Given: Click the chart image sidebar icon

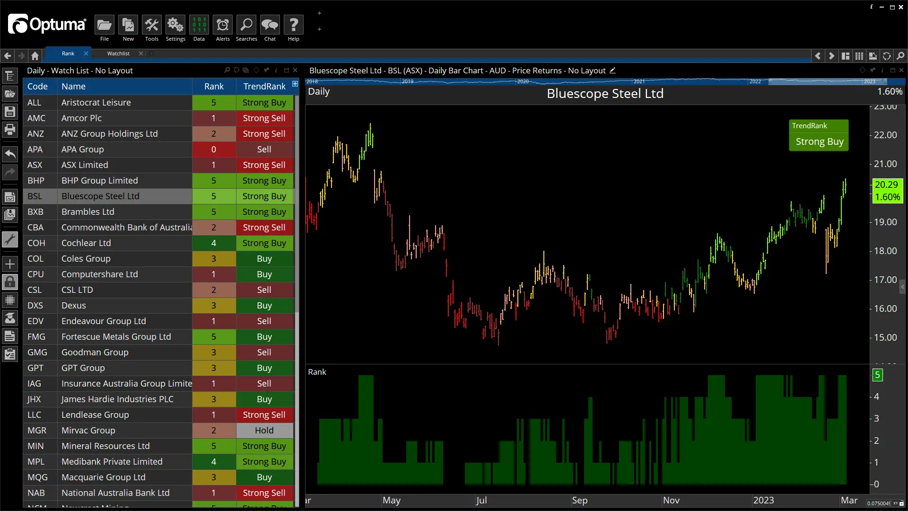Looking at the screenshot, I should [x=10, y=197].
